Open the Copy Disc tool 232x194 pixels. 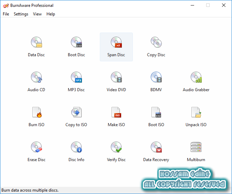156,47
